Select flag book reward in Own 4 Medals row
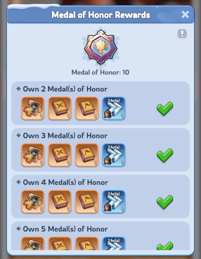 click(x=87, y=202)
